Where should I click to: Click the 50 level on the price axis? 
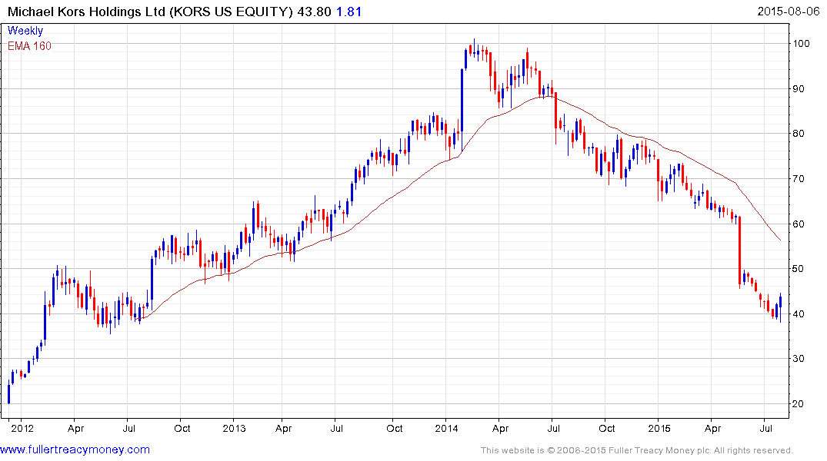[805, 269]
